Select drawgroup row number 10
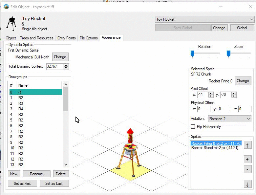Viewport: 256px width, 195px height. pos(35,148)
